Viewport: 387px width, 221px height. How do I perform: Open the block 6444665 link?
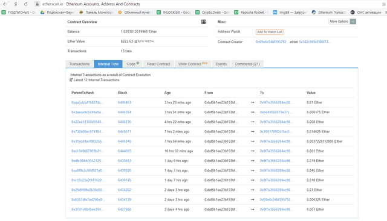(x=125, y=151)
